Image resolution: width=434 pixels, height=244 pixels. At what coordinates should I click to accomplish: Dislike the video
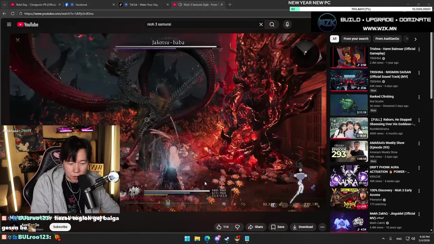(x=237, y=227)
